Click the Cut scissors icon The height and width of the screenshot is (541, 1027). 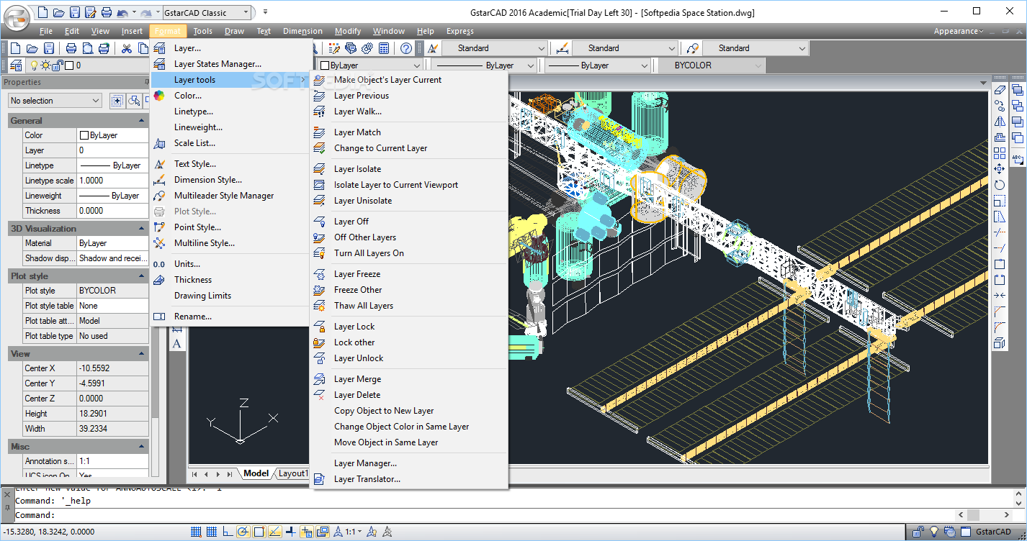126,48
